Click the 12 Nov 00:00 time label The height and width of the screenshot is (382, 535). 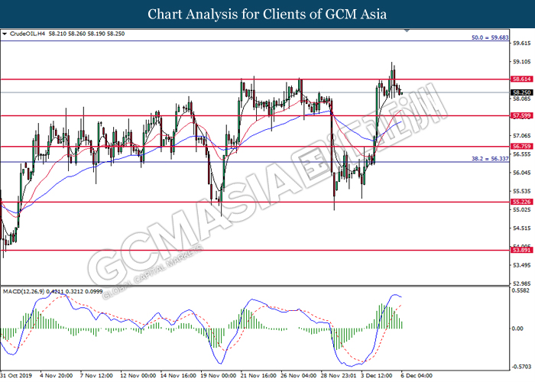point(138,376)
